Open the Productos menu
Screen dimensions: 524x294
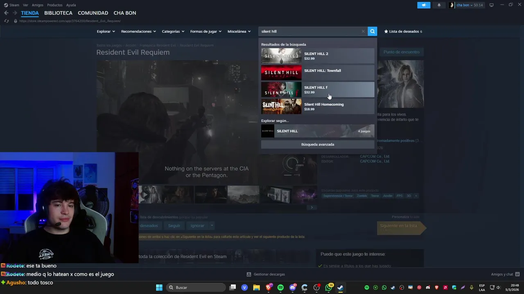point(55,5)
